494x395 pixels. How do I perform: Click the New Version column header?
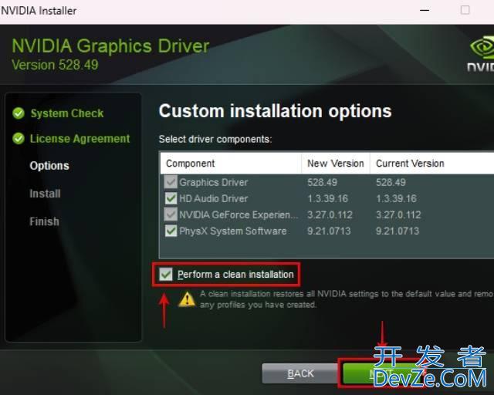[x=336, y=163]
